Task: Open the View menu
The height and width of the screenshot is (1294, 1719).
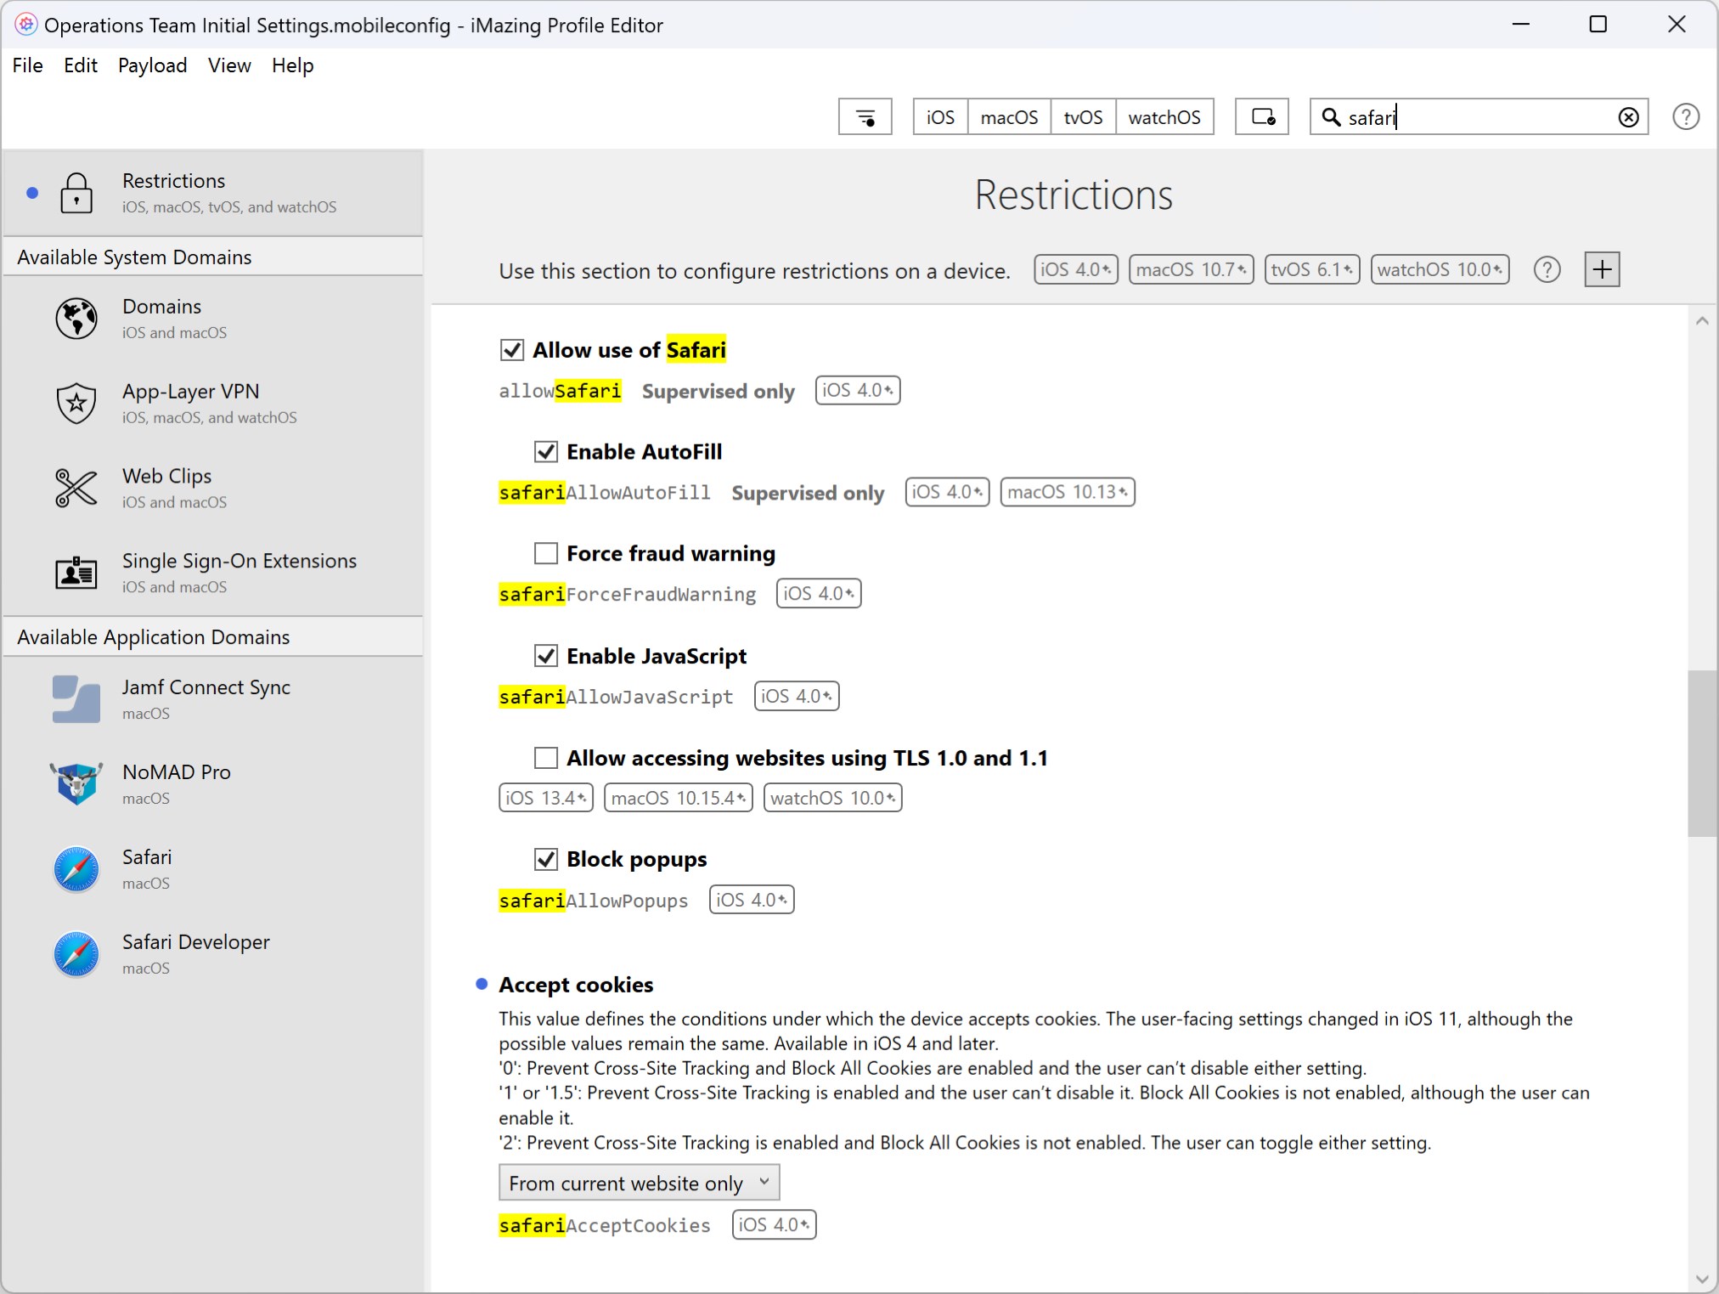Action: 229,65
